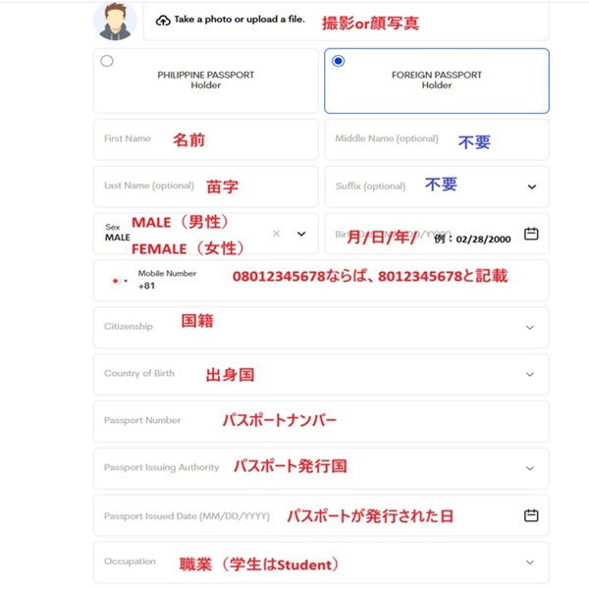Viewport: 589px width, 589px height.
Task: Click the Japan flag country code selector
Action: (x=119, y=281)
